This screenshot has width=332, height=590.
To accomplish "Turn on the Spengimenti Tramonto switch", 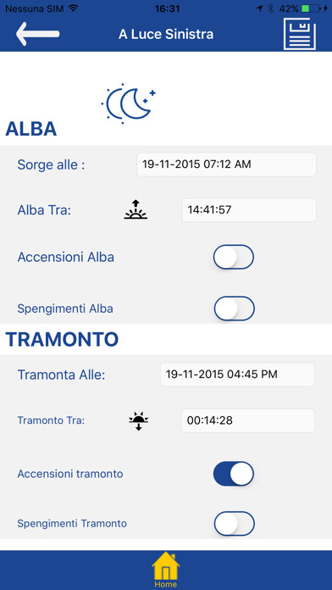I will (x=235, y=523).
